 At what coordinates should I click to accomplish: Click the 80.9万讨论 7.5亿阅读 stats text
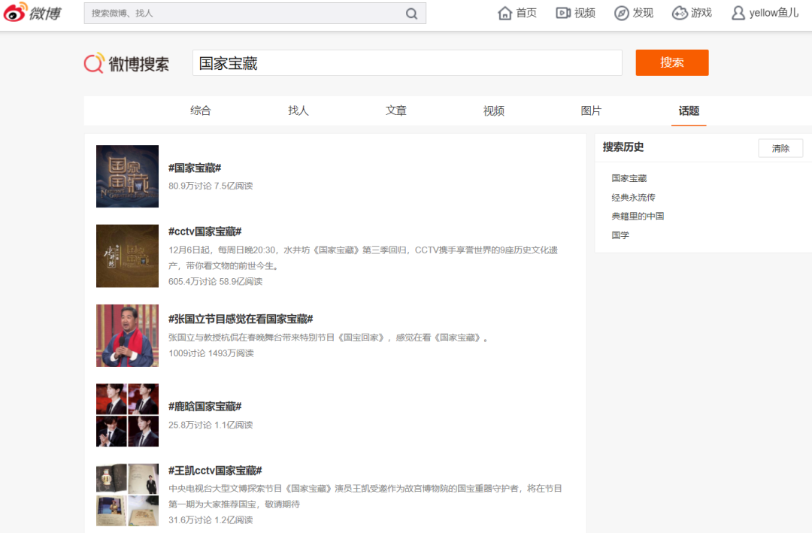[211, 186]
